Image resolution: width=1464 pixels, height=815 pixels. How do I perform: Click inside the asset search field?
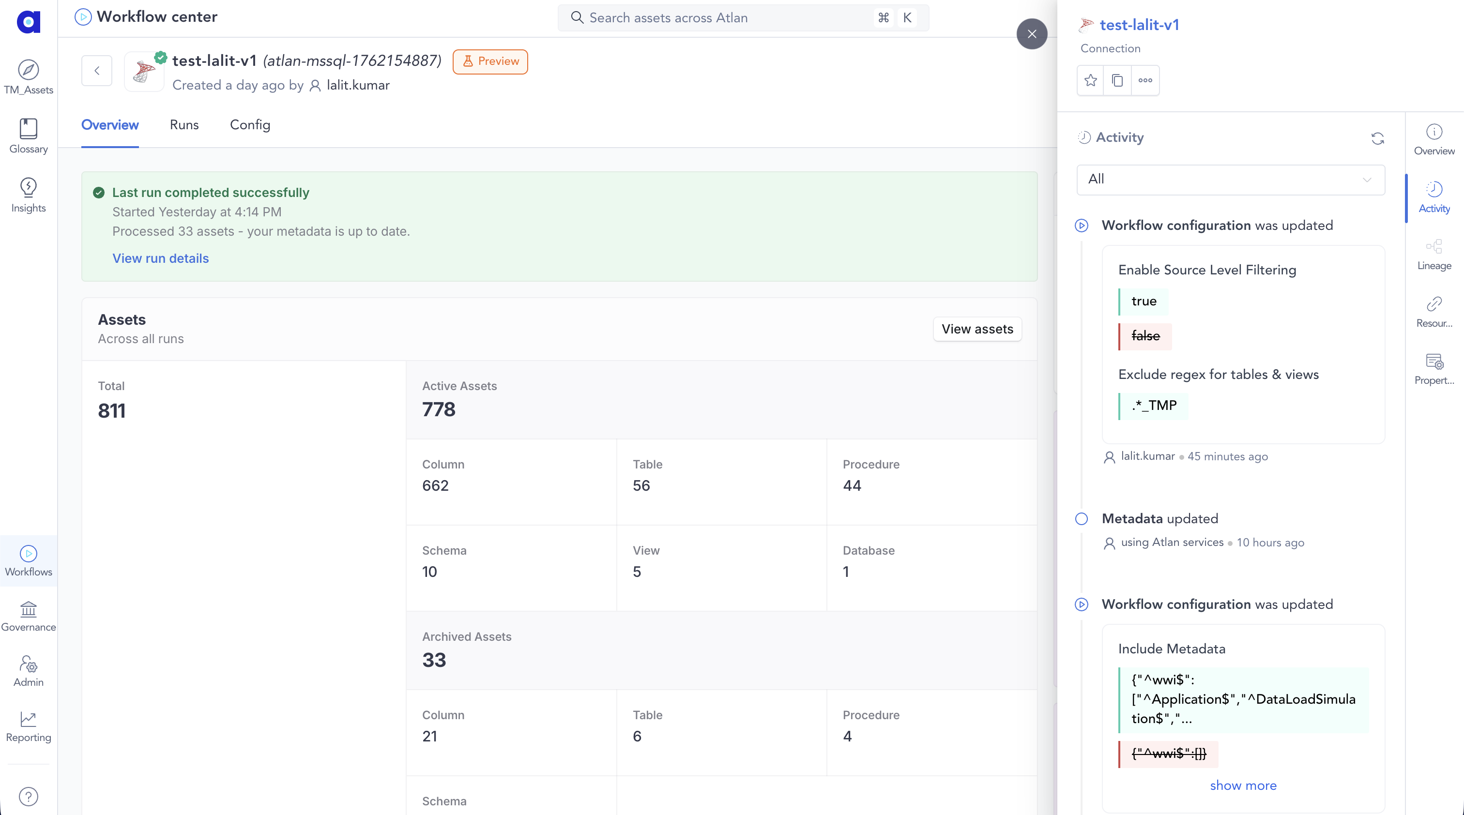click(710, 17)
